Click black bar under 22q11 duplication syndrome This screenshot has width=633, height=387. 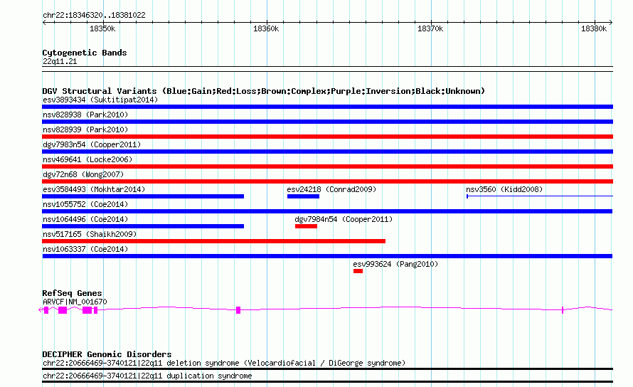(327, 382)
